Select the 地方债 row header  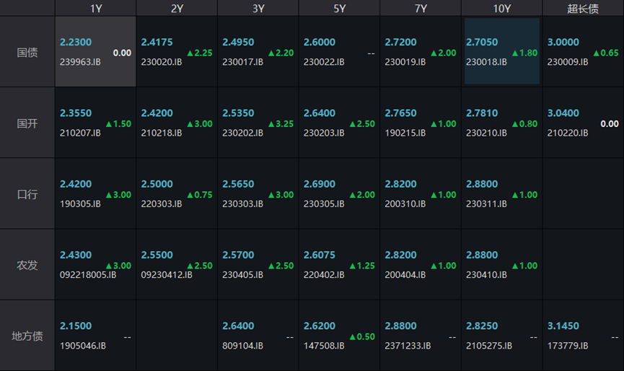coord(27,336)
